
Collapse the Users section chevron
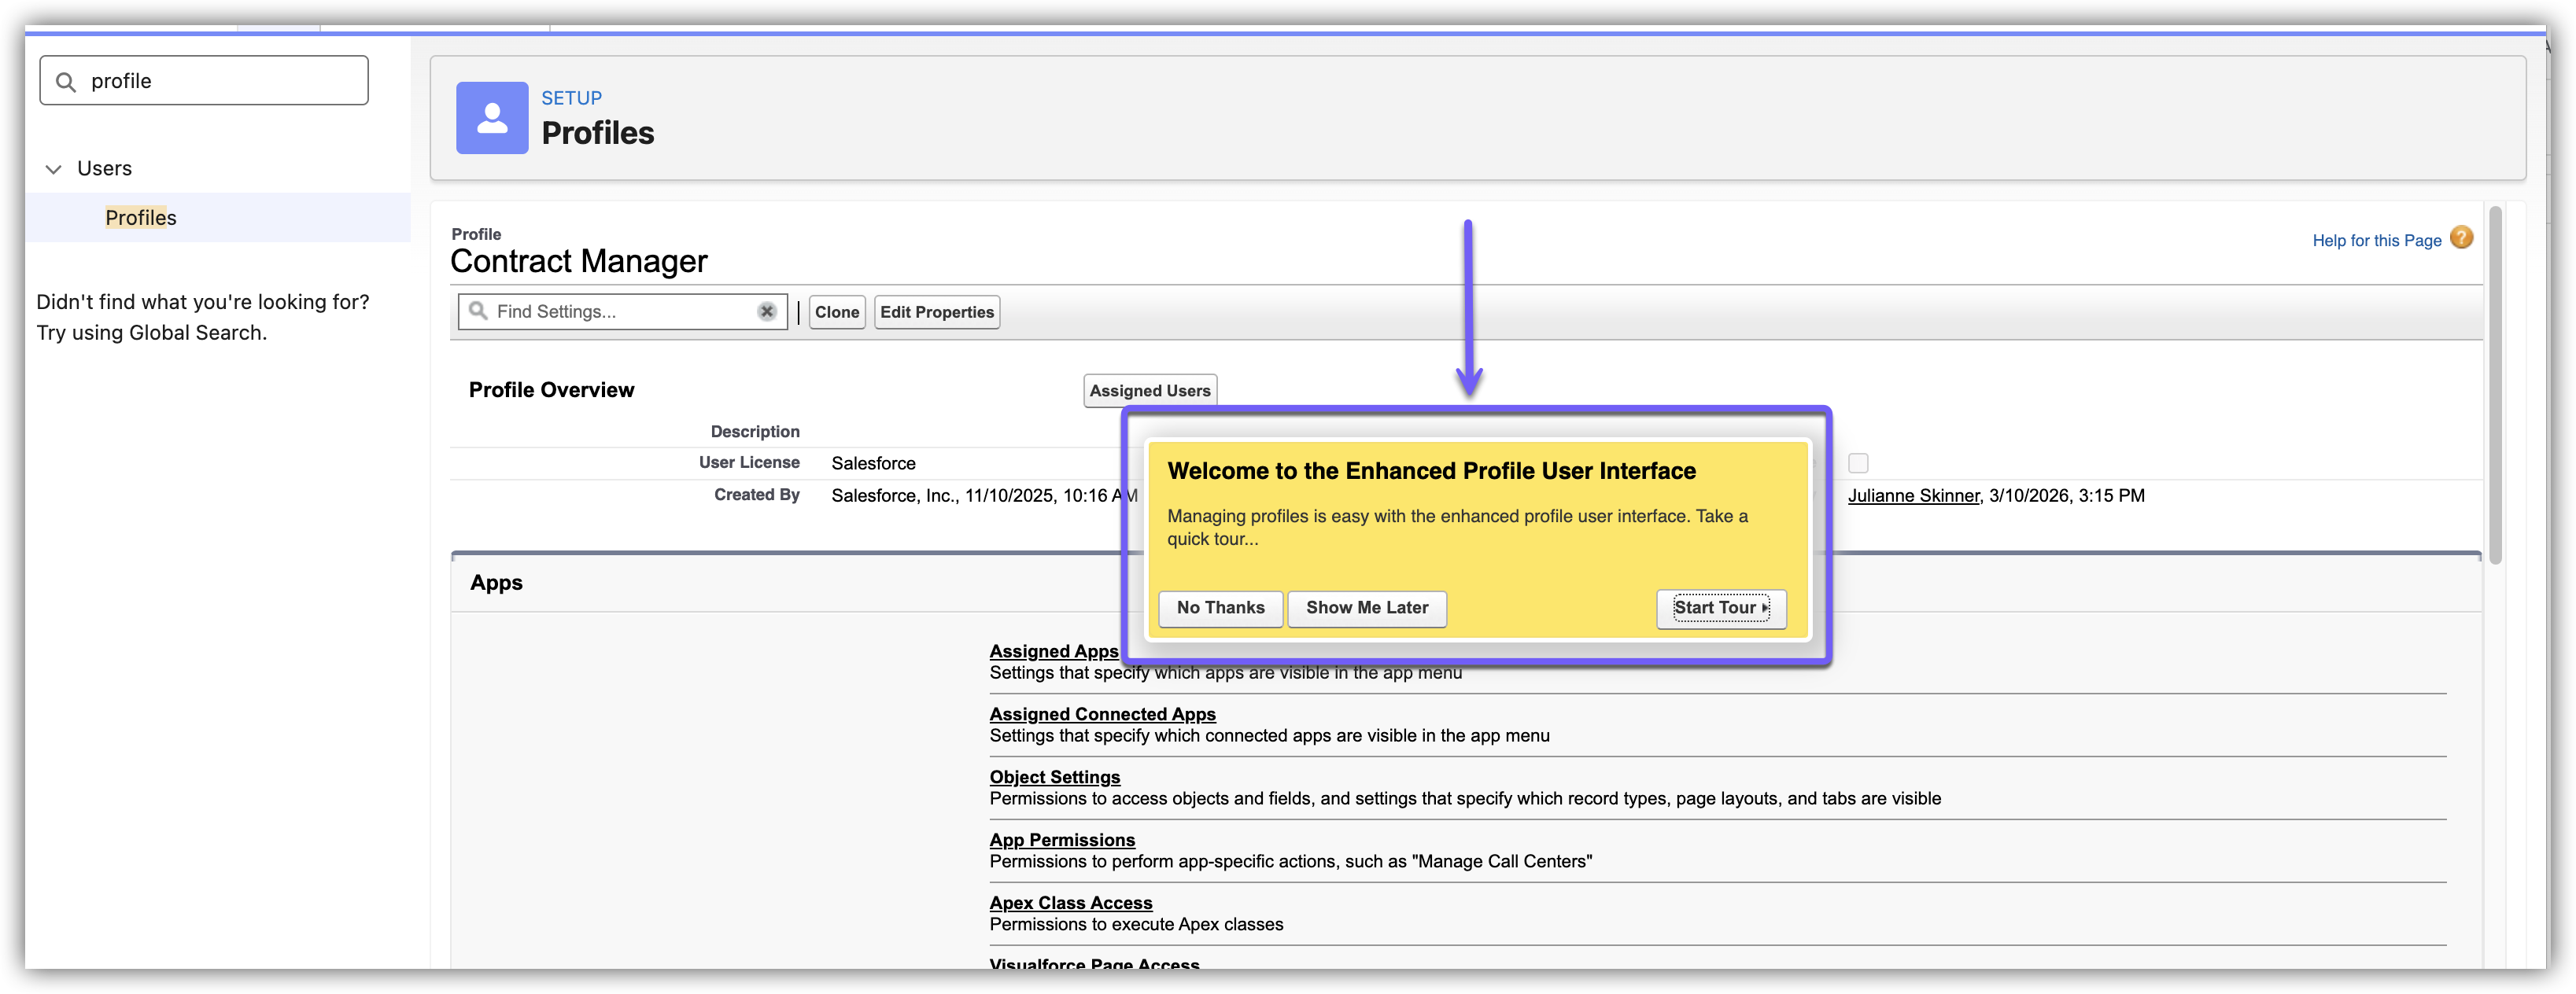coord(54,169)
